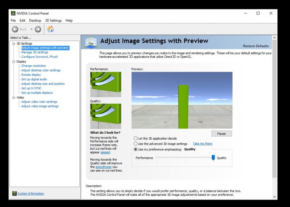Collapse the Display tree node
Viewport: 290px width, 207px height.
(13, 62)
